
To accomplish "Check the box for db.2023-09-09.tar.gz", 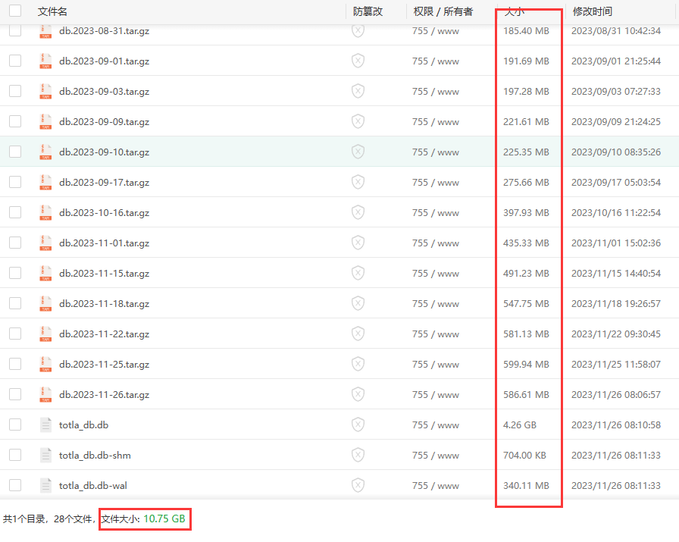I will pos(15,121).
